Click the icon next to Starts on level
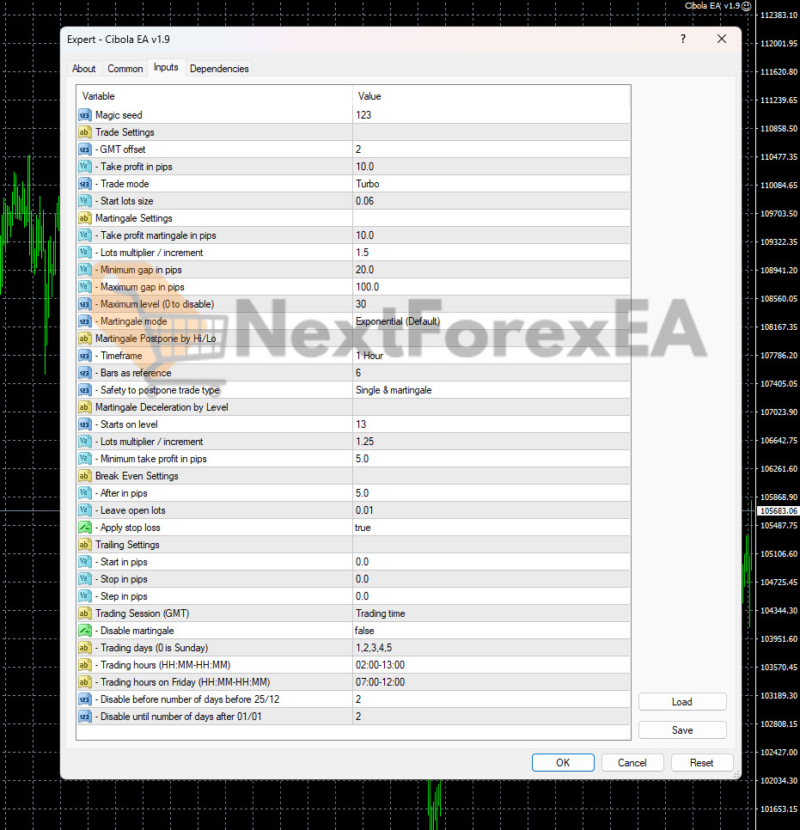The height and width of the screenshot is (830, 800). pos(85,424)
